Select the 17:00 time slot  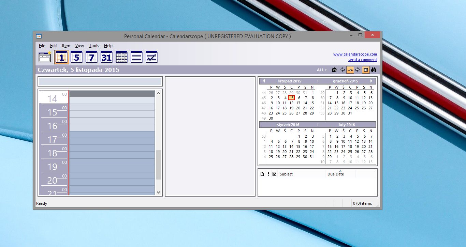(x=112, y=135)
